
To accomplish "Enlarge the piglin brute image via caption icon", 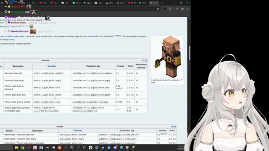I will (182, 80).
